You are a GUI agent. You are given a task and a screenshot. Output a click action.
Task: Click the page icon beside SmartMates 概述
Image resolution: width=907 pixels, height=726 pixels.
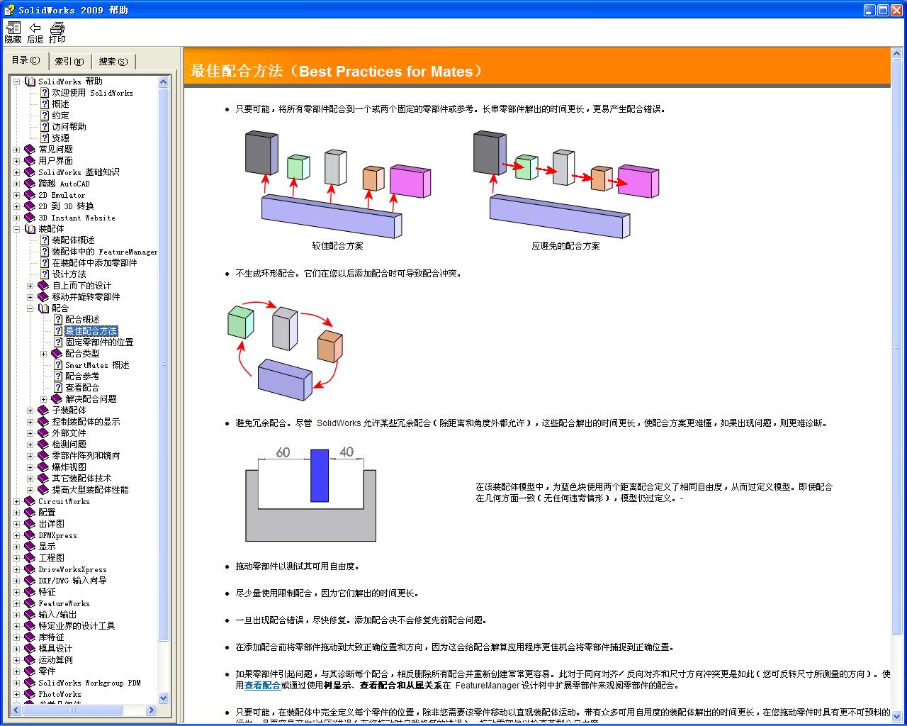point(58,365)
